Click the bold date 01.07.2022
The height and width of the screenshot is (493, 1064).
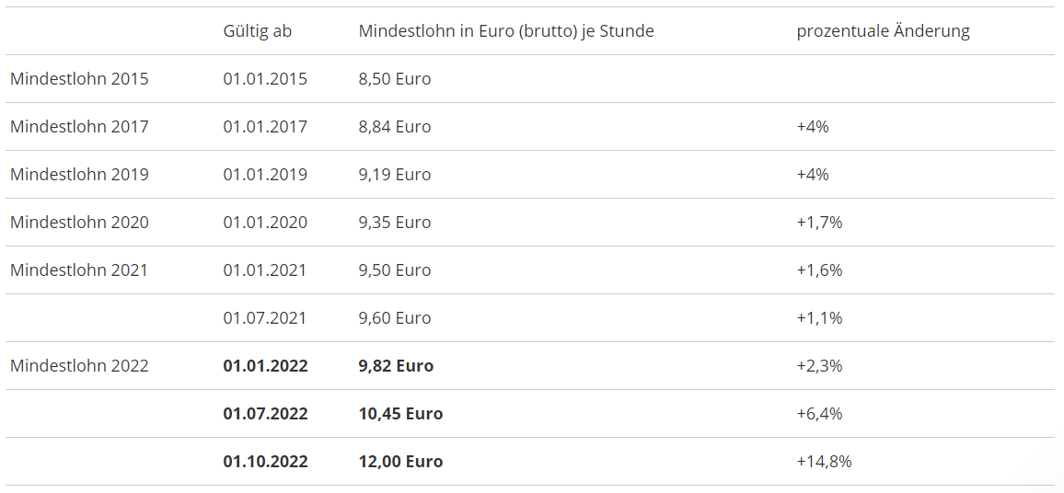pos(265,414)
